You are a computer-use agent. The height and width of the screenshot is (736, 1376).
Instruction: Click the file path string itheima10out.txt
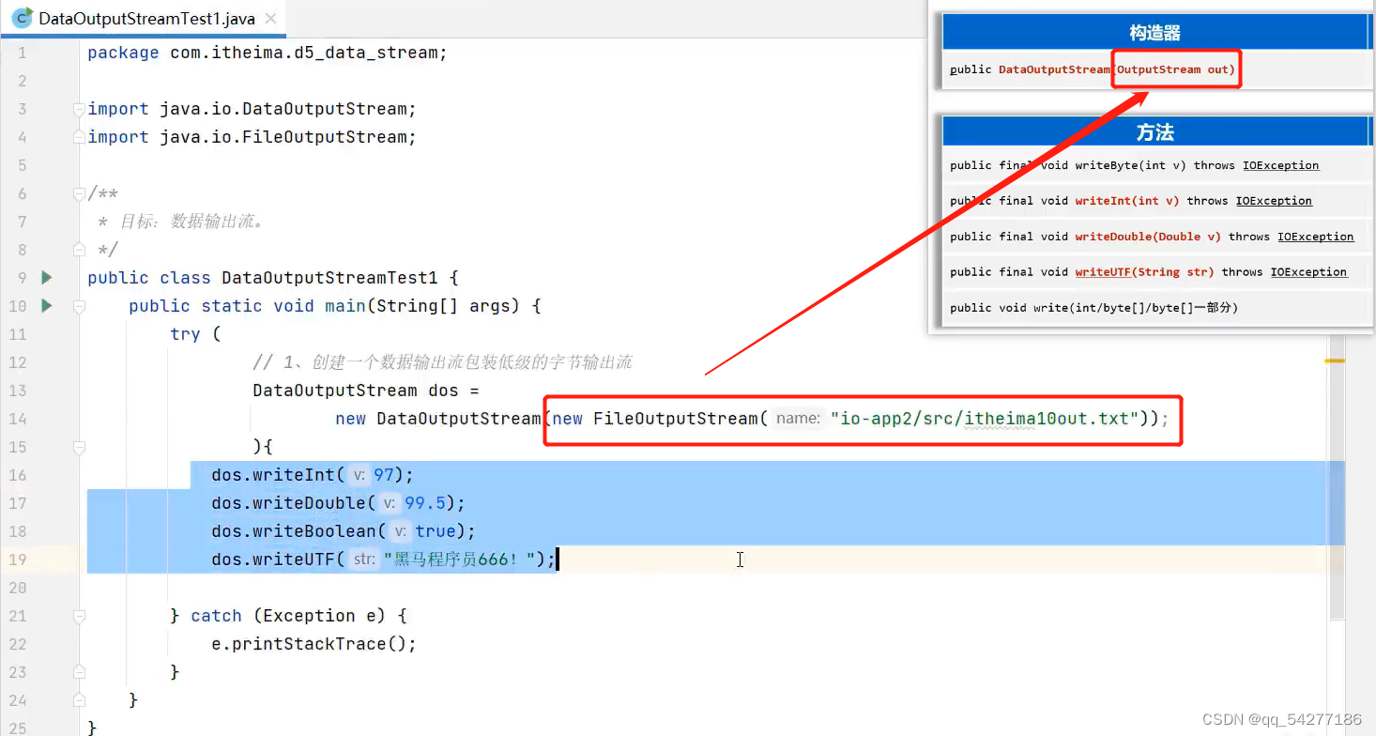pos(985,419)
